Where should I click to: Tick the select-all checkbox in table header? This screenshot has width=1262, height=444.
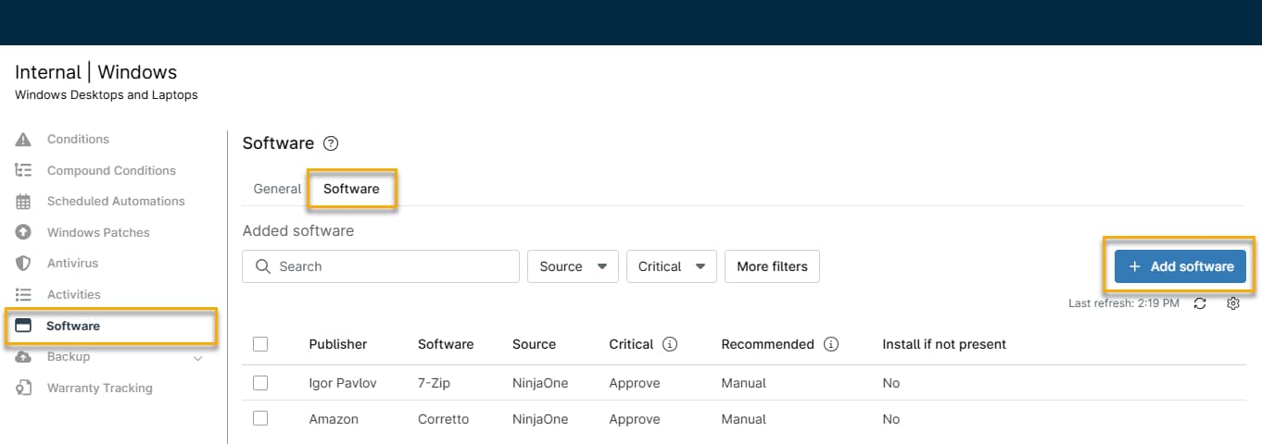260,344
